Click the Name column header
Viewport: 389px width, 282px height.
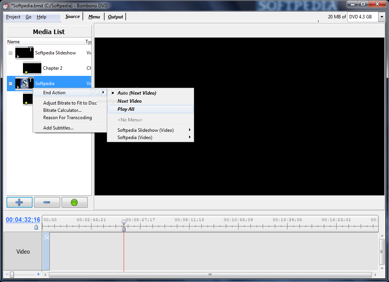pos(46,42)
